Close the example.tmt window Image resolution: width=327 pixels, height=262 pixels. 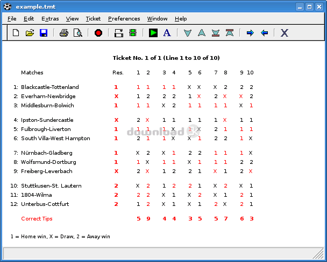(319, 7)
